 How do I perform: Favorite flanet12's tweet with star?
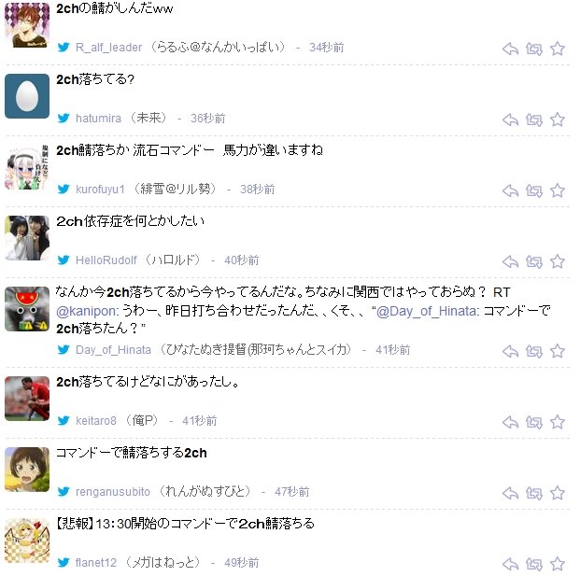point(558,564)
